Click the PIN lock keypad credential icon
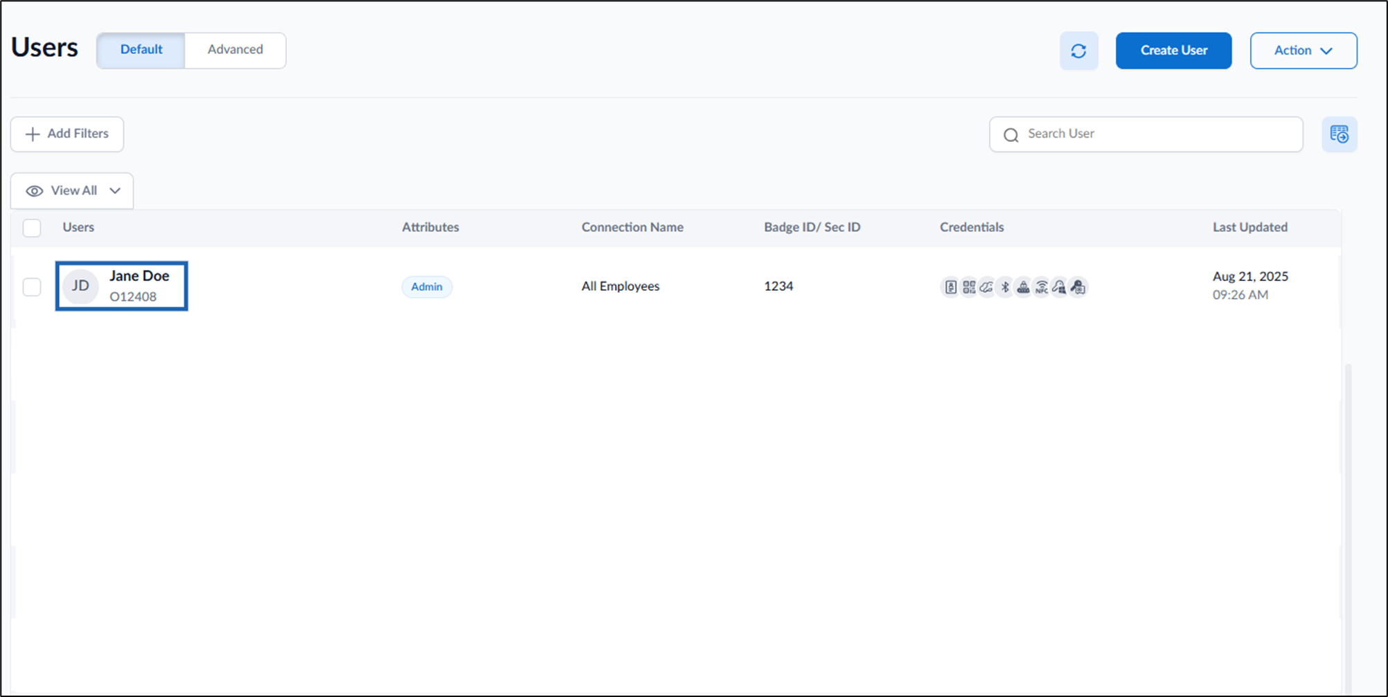The width and height of the screenshot is (1388, 697). [1023, 287]
